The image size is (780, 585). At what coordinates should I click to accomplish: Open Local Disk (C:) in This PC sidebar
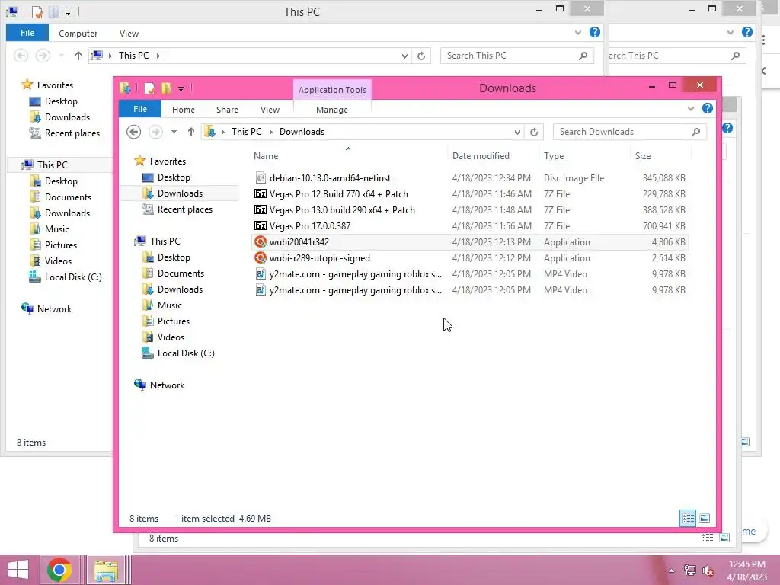tap(72, 277)
